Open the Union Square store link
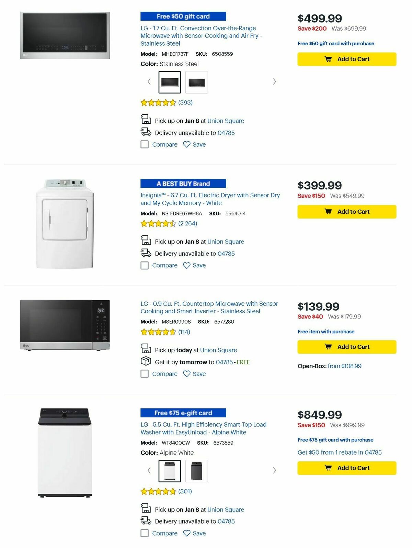Image resolution: width=412 pixels, height=548 pixels. pyautogui.click(x=226, y=121)
